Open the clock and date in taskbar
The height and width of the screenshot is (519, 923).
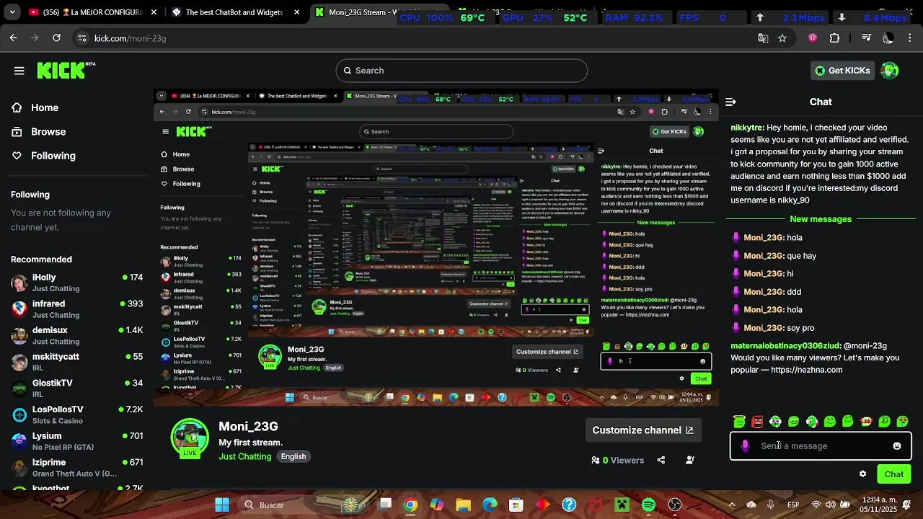pos(878,505)
